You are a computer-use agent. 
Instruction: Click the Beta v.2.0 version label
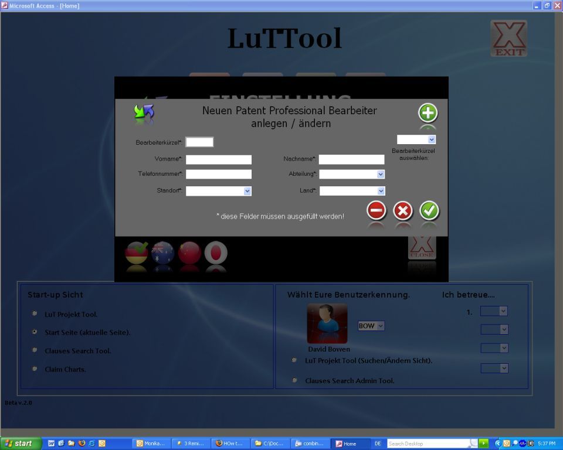(18, 403)
